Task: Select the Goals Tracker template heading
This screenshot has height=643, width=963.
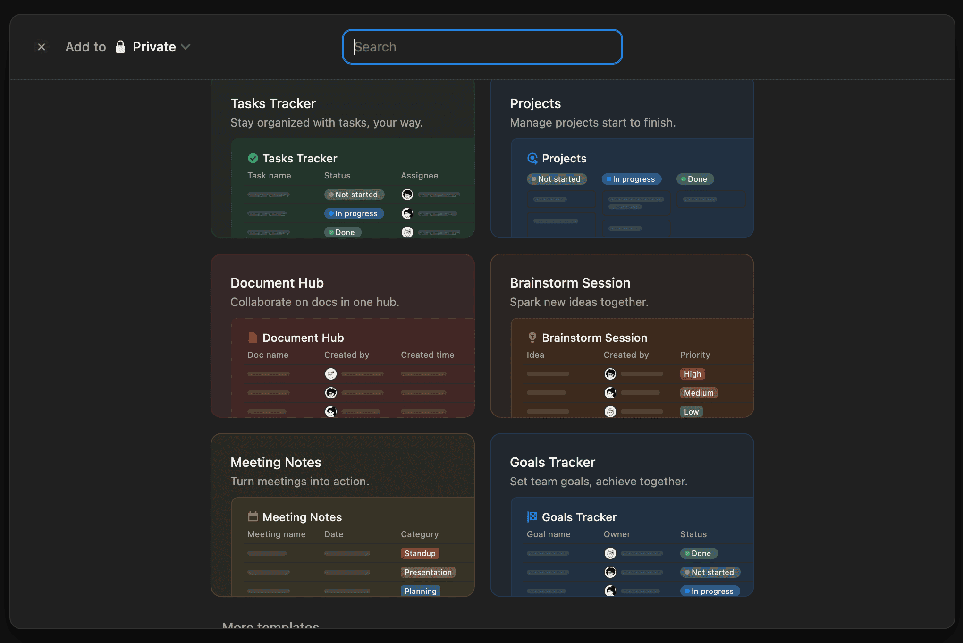Action: [x=552, y=462]
